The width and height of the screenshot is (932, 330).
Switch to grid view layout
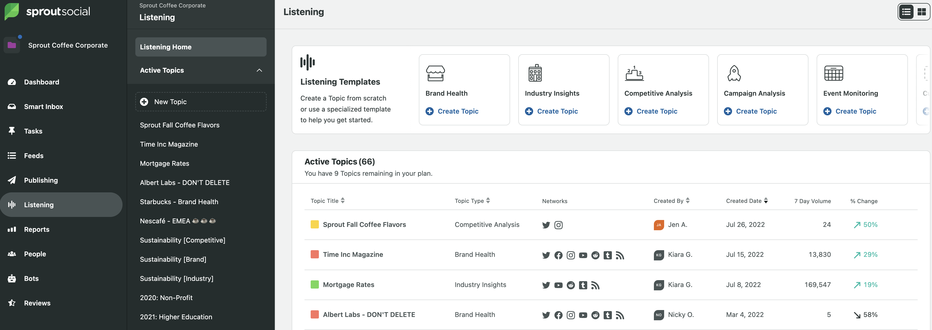922,12
